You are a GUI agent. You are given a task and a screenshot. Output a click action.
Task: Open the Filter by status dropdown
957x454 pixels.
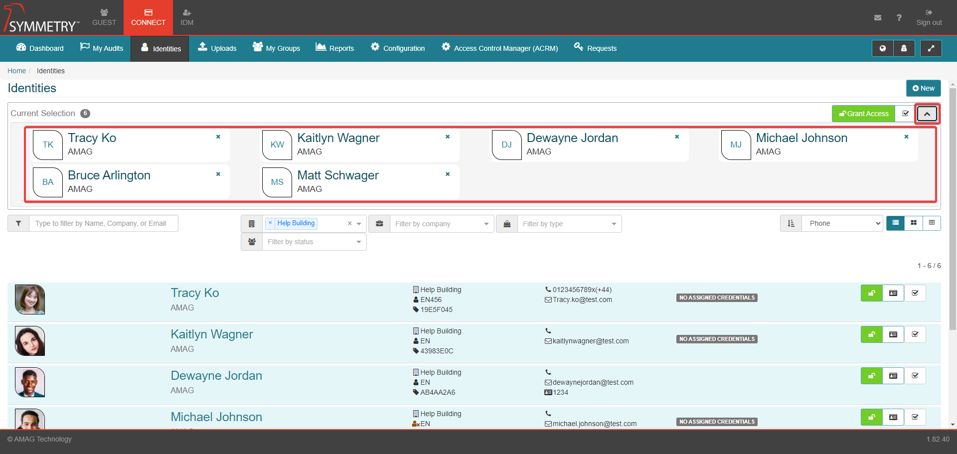[x=315, y=242]
